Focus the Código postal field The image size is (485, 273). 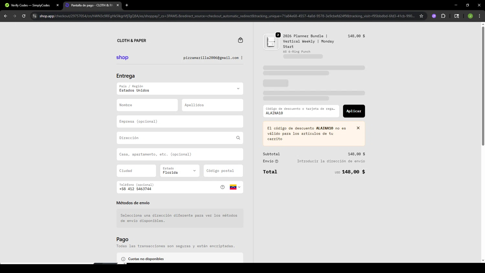(x=223, y=171)
